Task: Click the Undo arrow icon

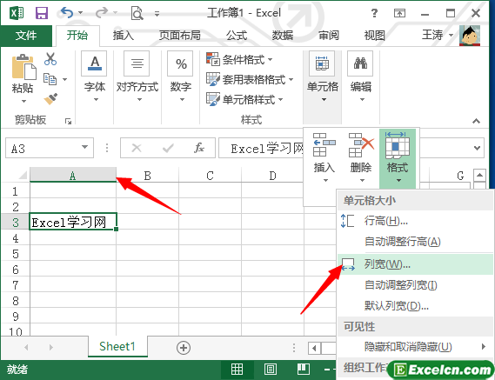Action: click(x=67, y=13)
